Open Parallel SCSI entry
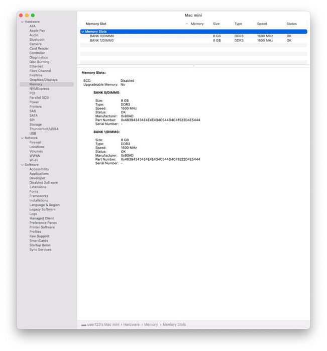Screen dimensions: 327x351 (39, 98)
